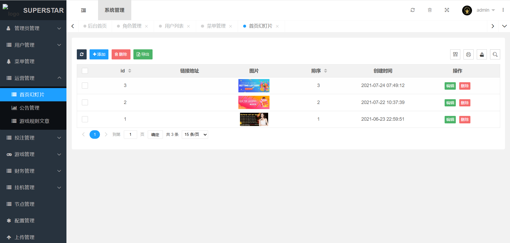Check the select-all header checkbox

[85, 71]
